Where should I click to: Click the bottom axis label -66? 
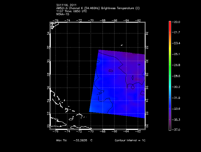click(114, 131)
